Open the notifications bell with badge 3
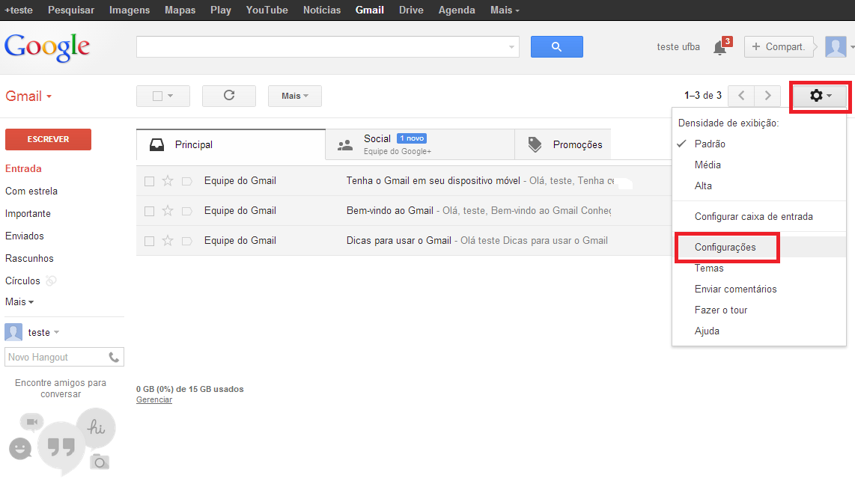This screenshot has width=855, height=478. (x=720, y=47)
